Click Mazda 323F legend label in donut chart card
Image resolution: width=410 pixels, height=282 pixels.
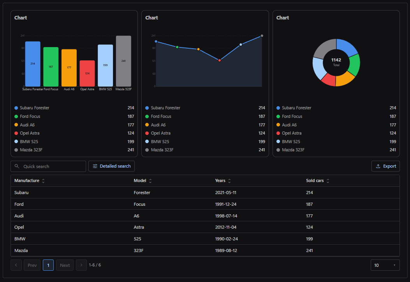pyautogui.click(x=293, y=150)
